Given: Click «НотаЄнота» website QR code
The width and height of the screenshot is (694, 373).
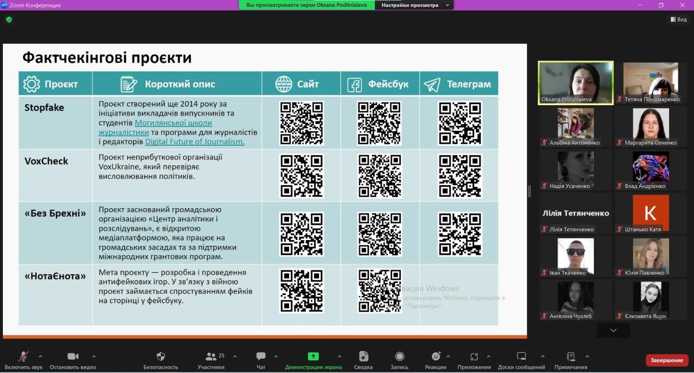Looking at the screenshot, I should tap(301, 291).
